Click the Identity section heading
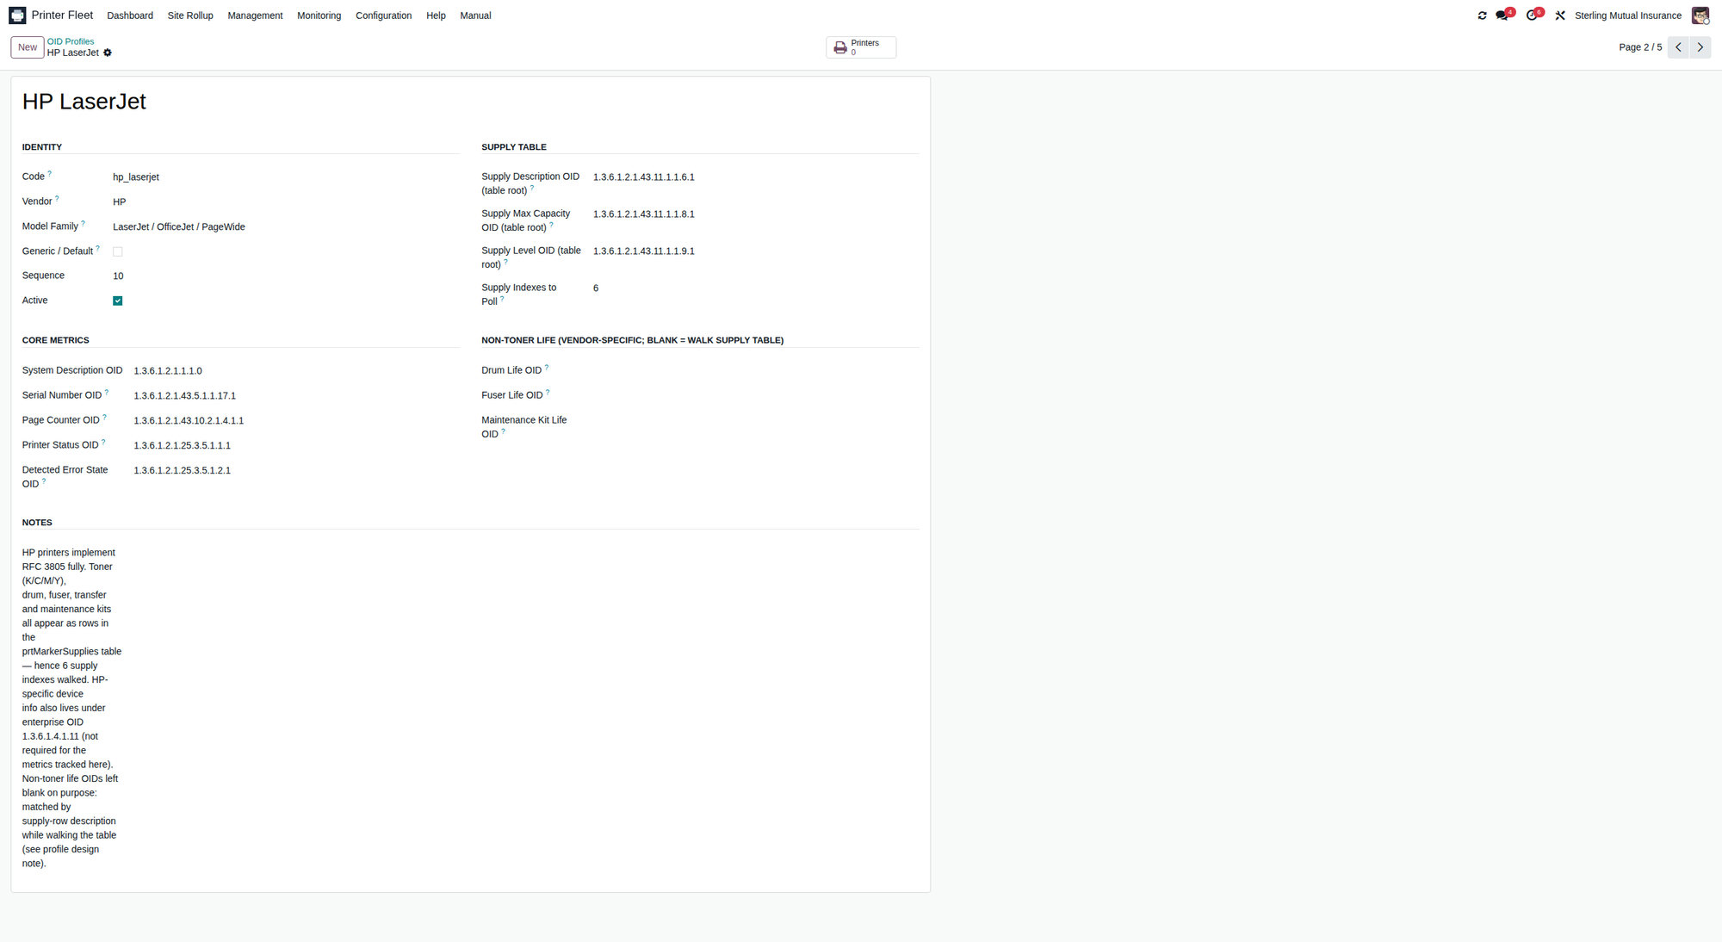Viewport: 1722px width, 942px height. 42,147
